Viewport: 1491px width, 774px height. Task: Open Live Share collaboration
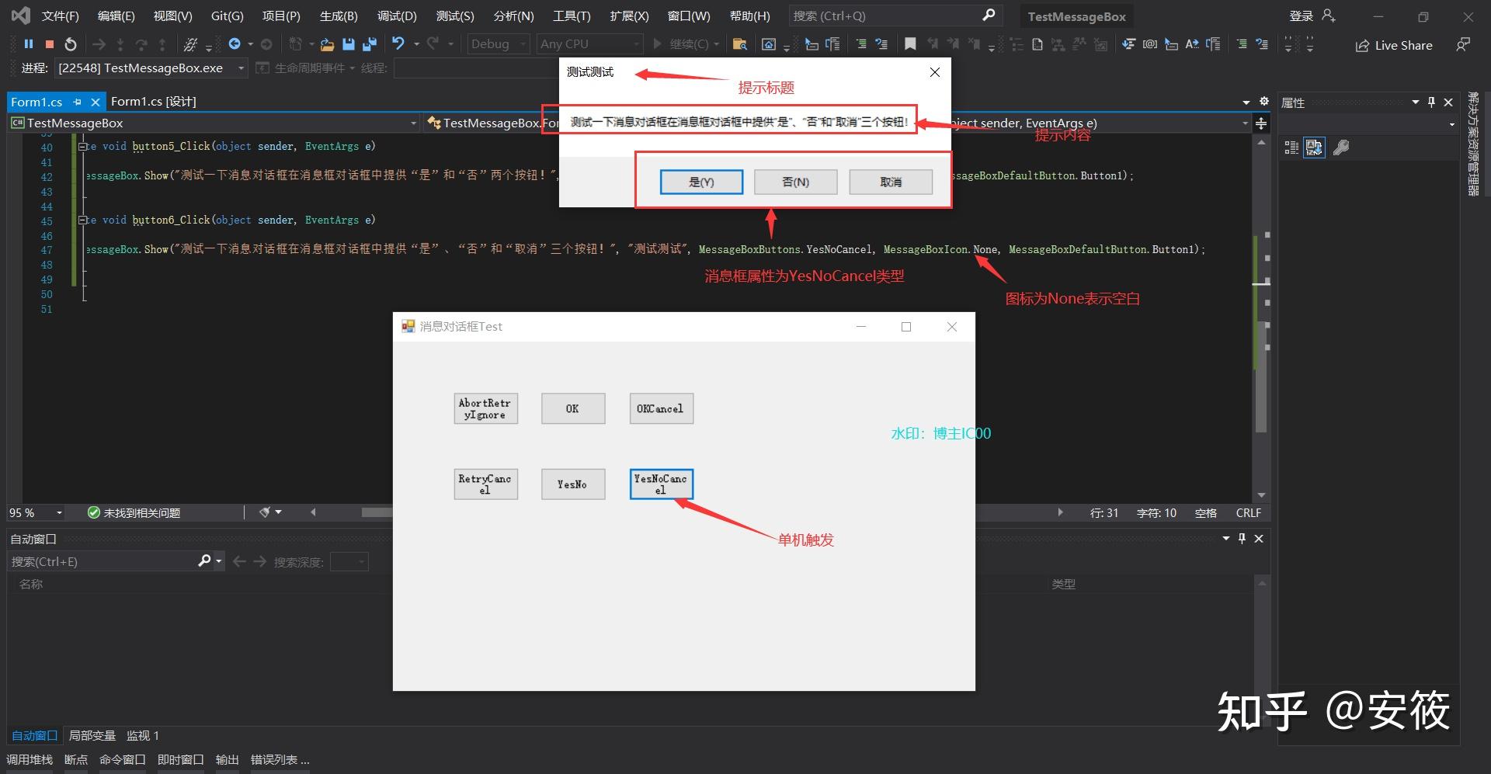(1394, 45)
